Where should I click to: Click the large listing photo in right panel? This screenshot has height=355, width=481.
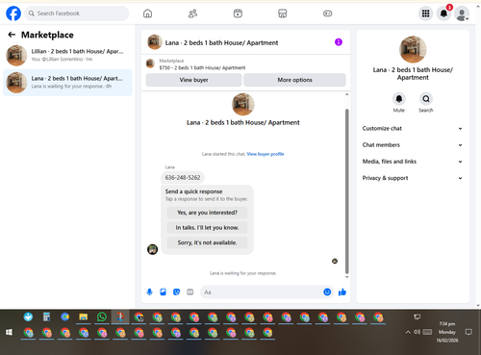(413, 49)
